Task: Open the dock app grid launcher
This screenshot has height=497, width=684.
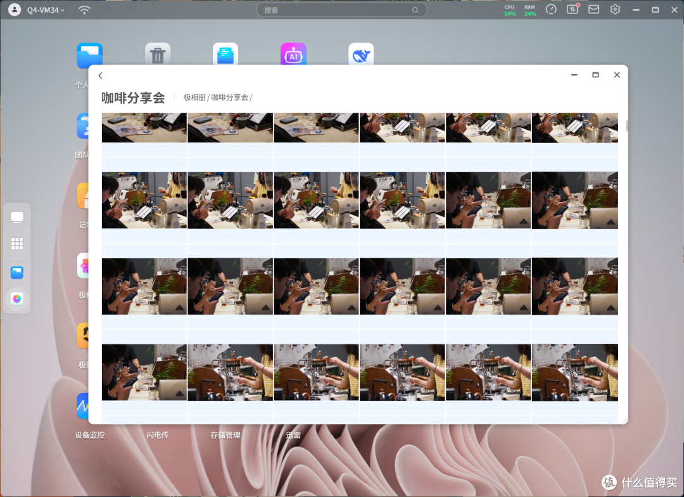Action: coord(17,244)
